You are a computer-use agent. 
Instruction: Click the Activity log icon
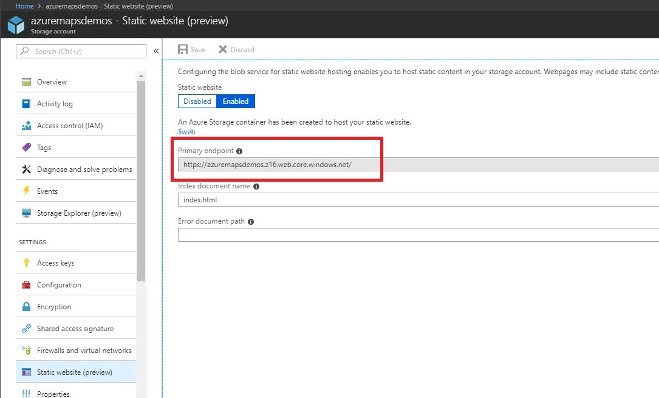click(26, 103)
